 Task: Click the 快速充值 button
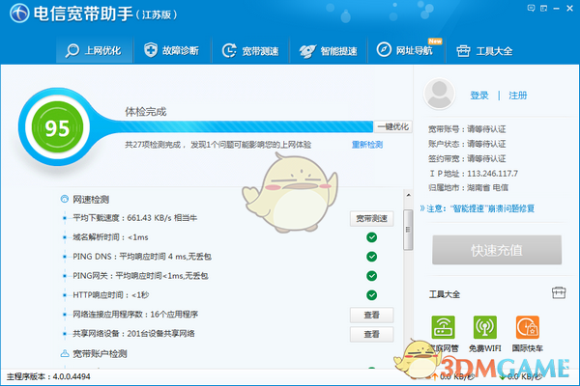pyautogui.click(x=497, y=250)
